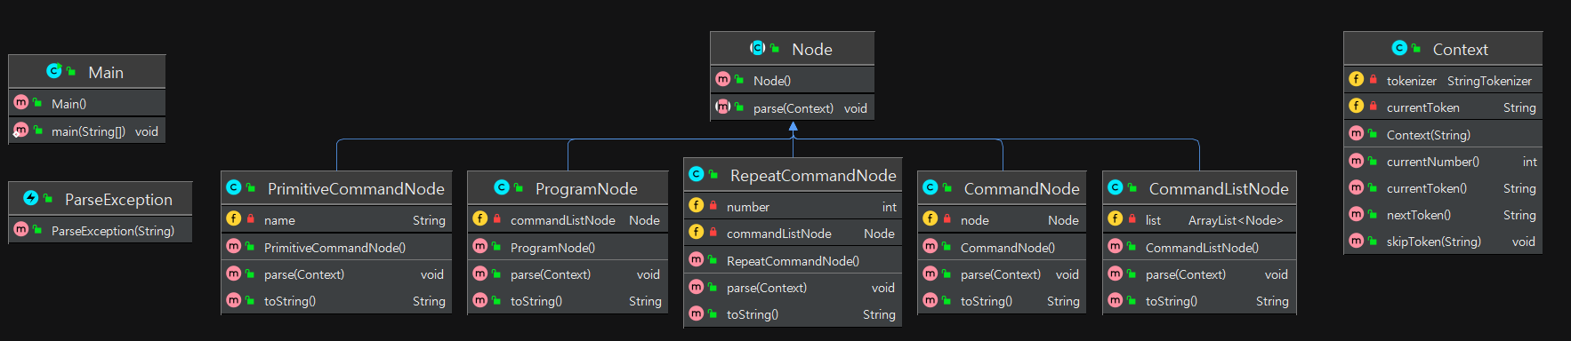Click the class icon of PrimitiveCommandNode

[x=233, y=187]
